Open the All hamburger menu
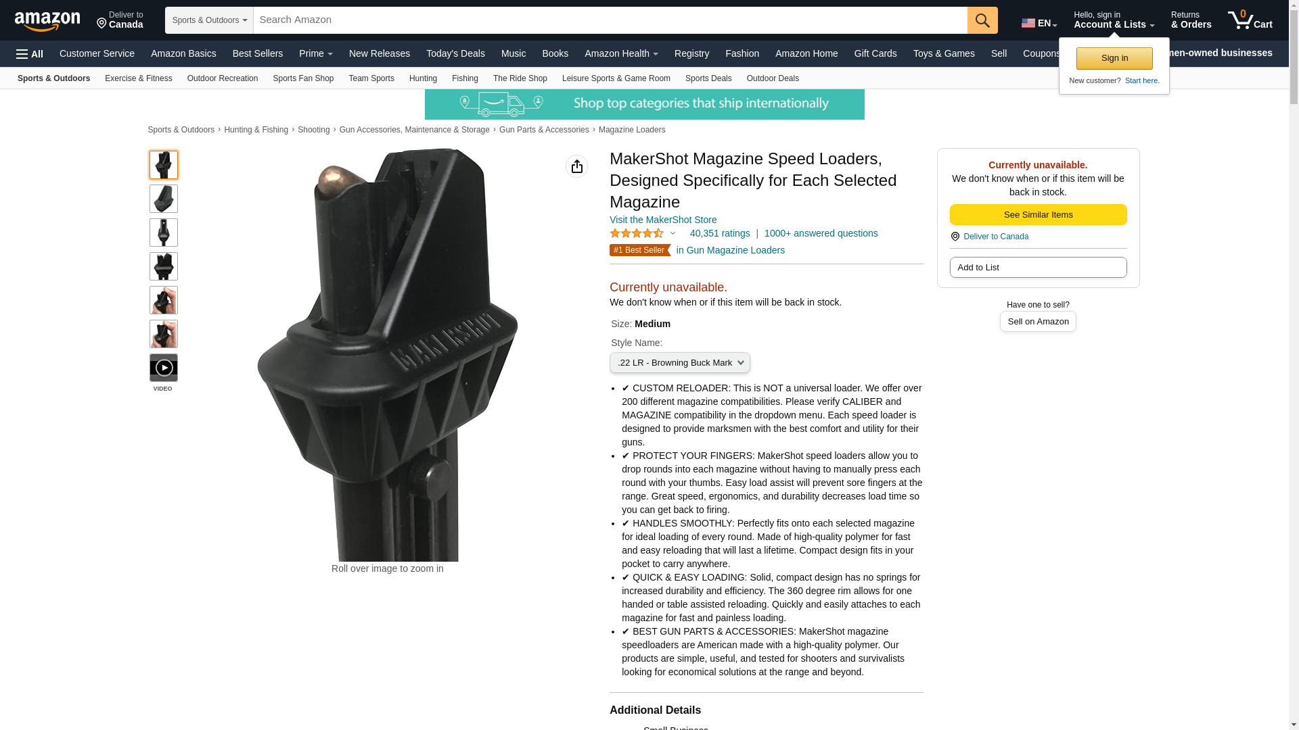Viewport: 1299px width, 730px height. [30, 54]
